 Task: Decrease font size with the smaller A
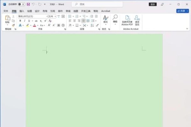54,25
